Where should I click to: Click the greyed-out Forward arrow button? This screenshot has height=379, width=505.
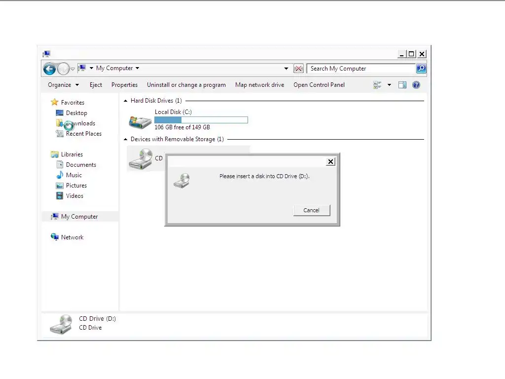(63, 69)
